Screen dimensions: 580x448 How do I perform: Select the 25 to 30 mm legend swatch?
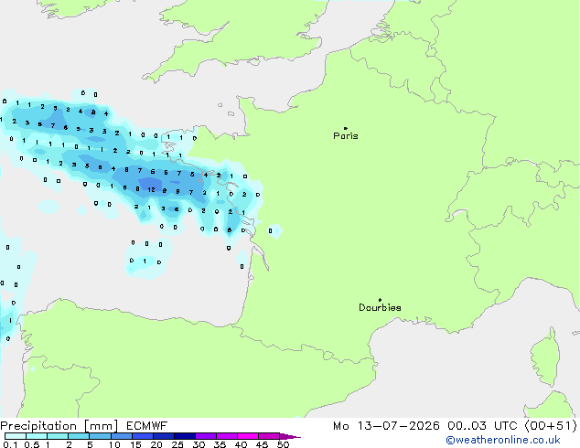184,436
